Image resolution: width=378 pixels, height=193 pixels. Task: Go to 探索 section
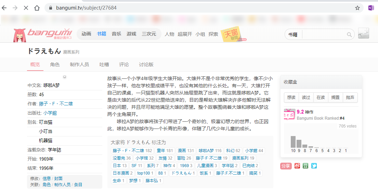click(213, 34)
